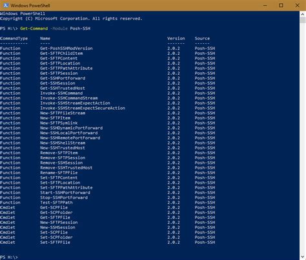Select Get-SCPFile cmdlet name
The image size is (306, 260).
pyautogui.click(x=54, y=208)
